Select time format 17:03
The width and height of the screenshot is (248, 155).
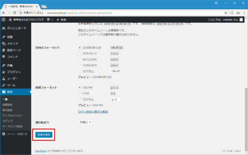coord(79,93)
